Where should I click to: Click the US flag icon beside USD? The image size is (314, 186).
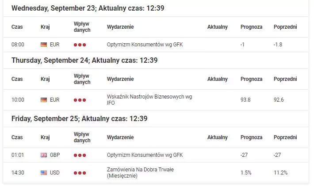(x=44, y=173)
